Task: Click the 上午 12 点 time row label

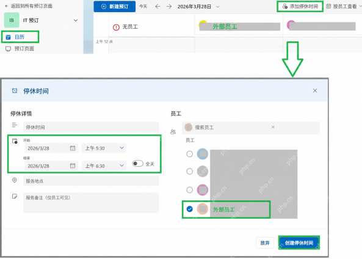Action: [x=104, y=42]
